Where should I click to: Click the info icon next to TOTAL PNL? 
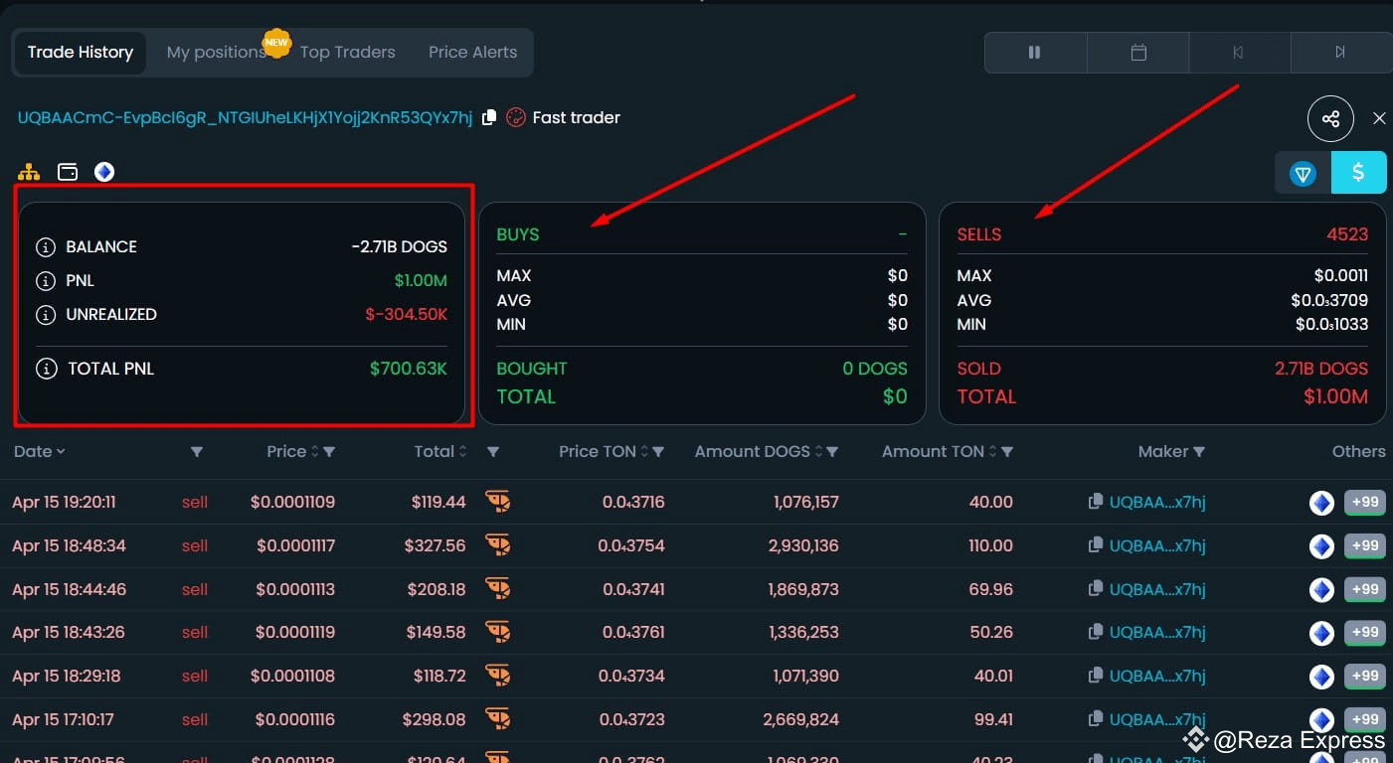click(46, 369)
